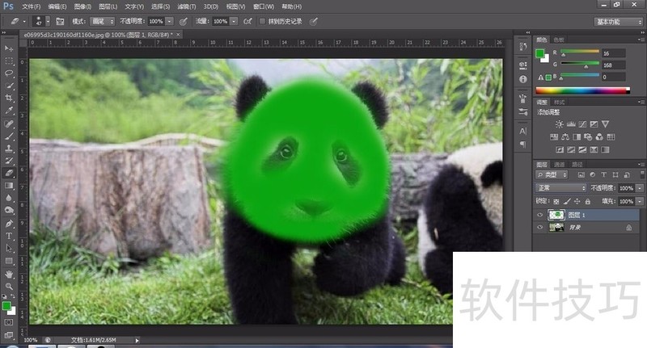Click the R channel color slider
647x348 pixels.
coord(580,52)
